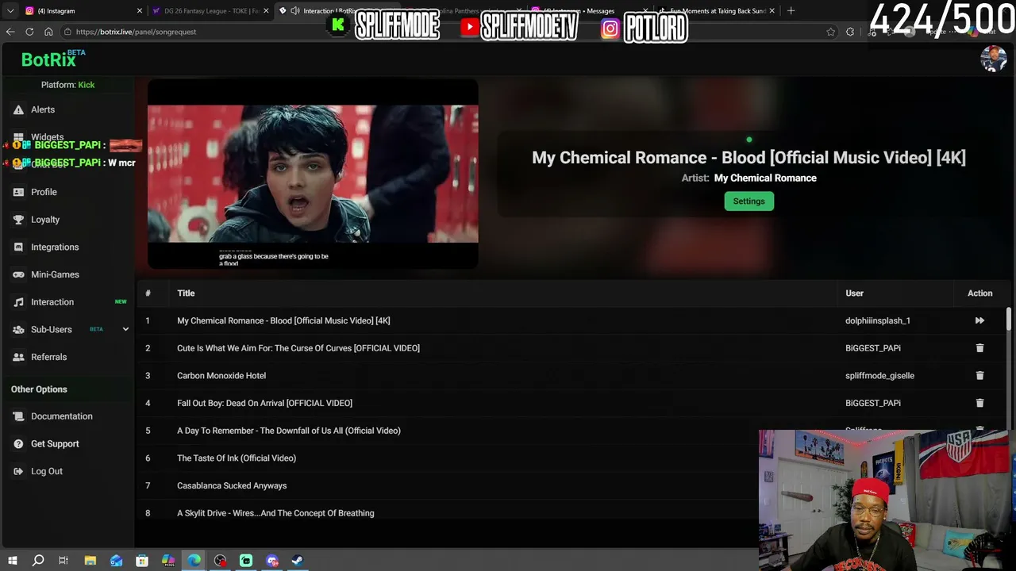The height and width of the screenshot is (571, 1016).
Task: Delete Cute Is What We Aim For request
Action: [979, 348]
